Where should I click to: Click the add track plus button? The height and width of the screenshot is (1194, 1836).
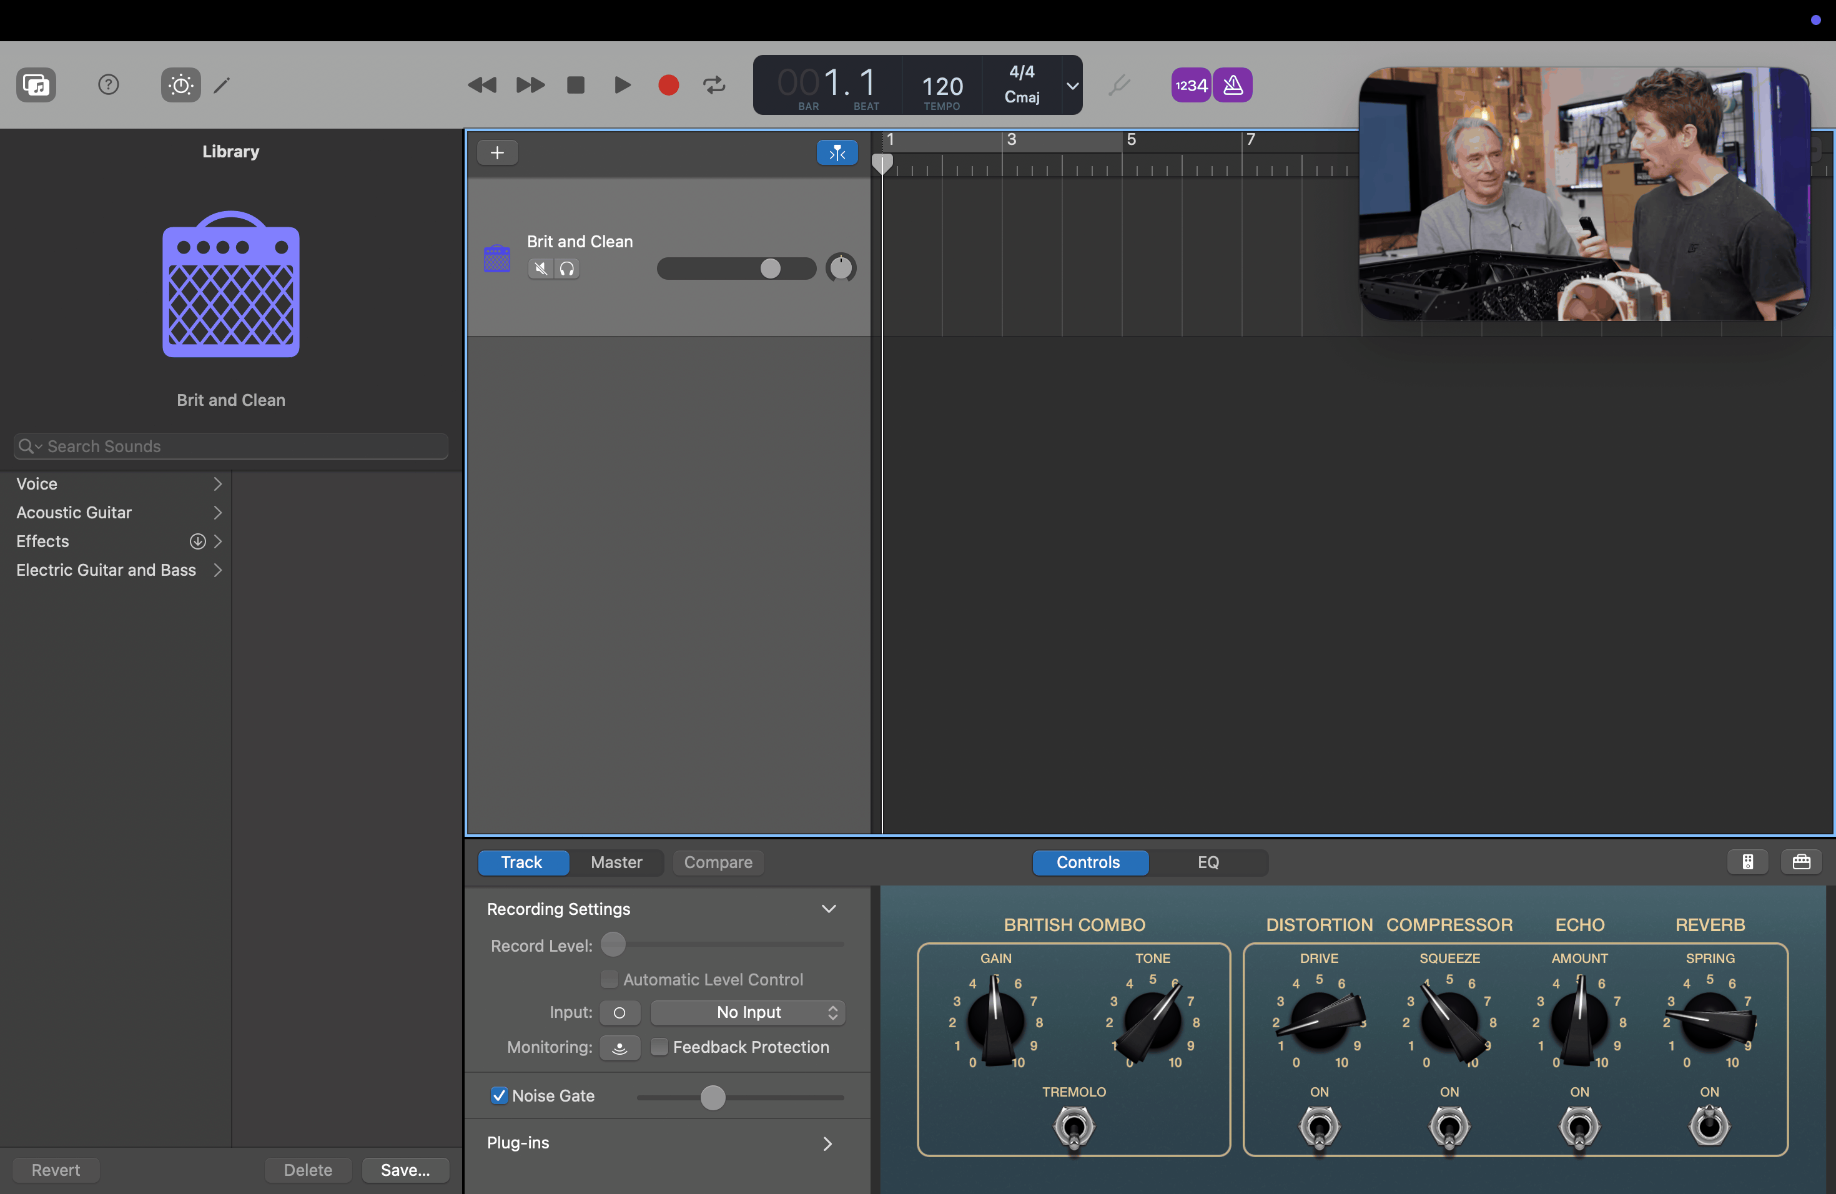(x=498, y=153)
